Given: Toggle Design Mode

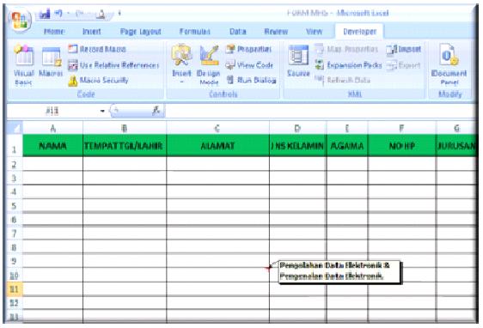Looking at the screenshot, I should (x=209, y=64).
